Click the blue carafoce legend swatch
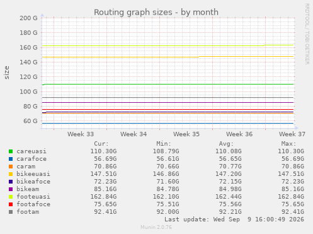Viewport: 313px width, 234px height. (x=11, y=159)
